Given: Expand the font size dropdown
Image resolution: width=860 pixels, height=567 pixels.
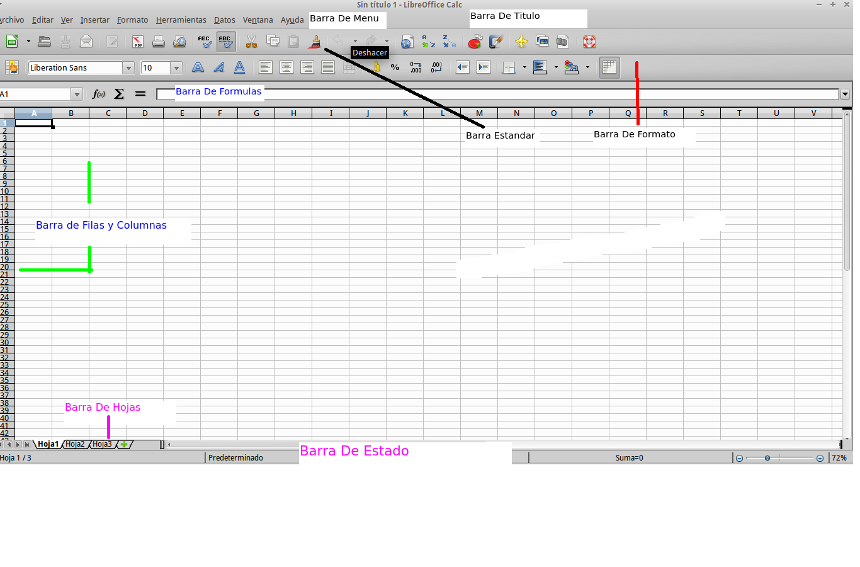Looking at the screenshot, I should (176, 67).
